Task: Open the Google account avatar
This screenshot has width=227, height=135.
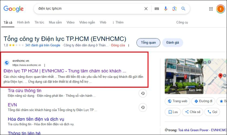Action: 221,9
